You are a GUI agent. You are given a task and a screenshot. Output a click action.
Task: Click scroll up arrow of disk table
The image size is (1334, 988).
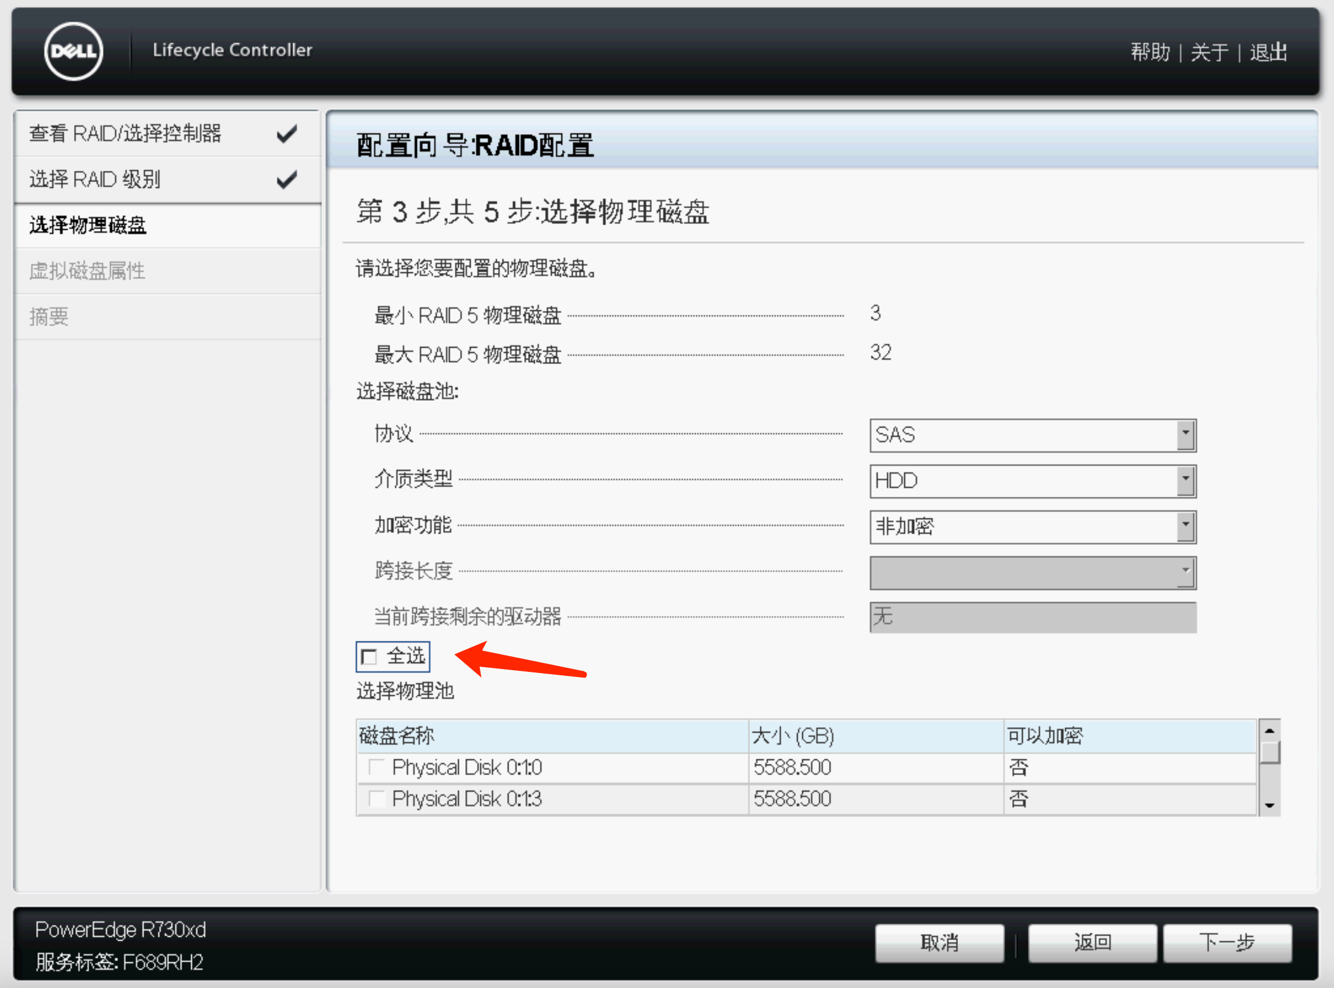tap(1269, 730)
